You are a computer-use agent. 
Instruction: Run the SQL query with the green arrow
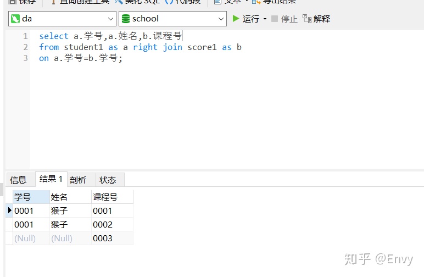(x=246, y=19)
